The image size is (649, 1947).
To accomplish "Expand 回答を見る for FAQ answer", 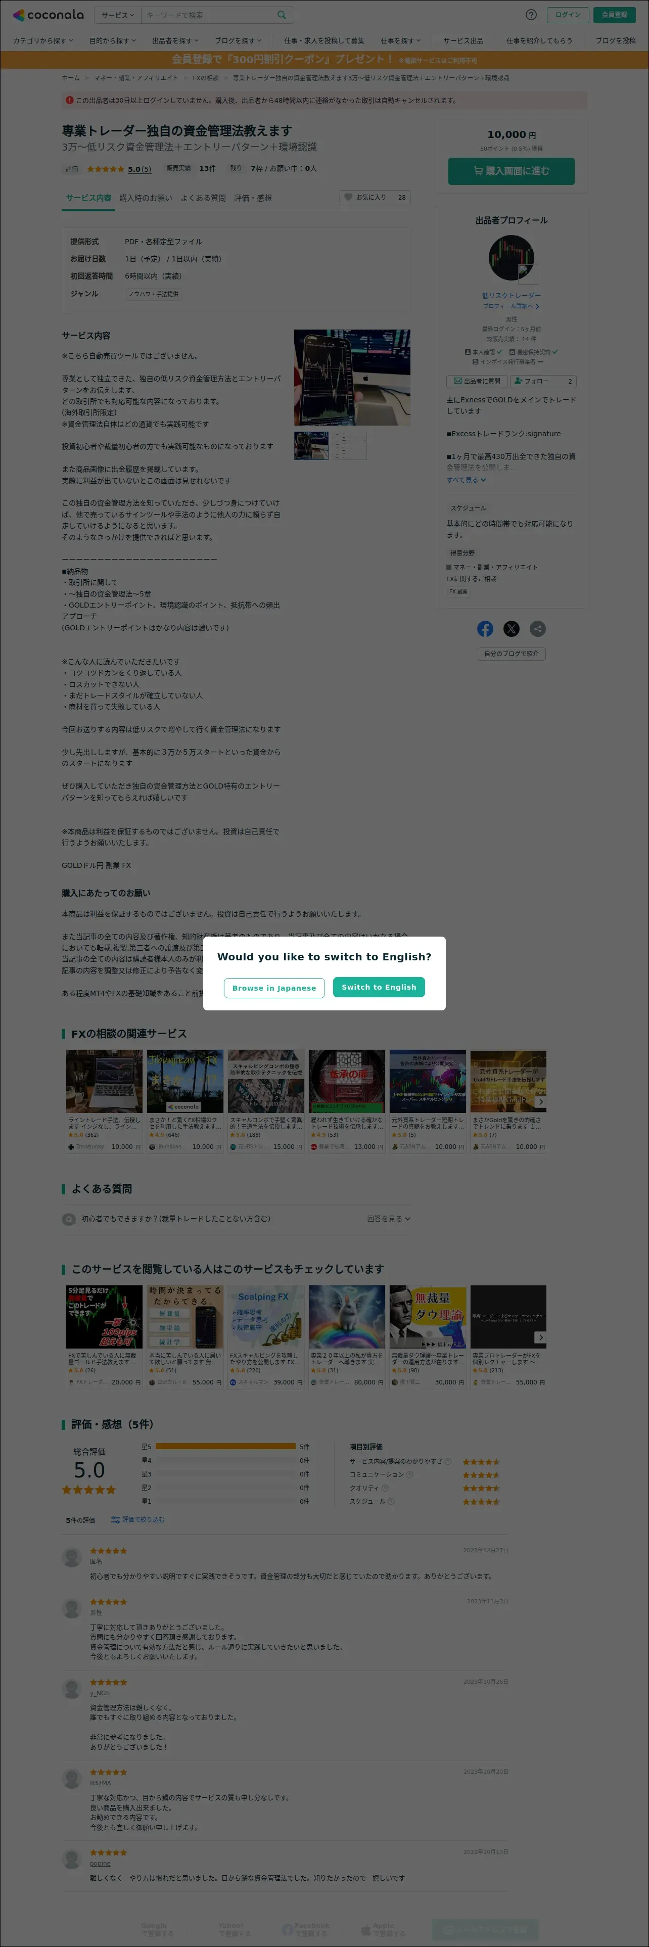I will pyautogui.click(x=388, y=1218).
